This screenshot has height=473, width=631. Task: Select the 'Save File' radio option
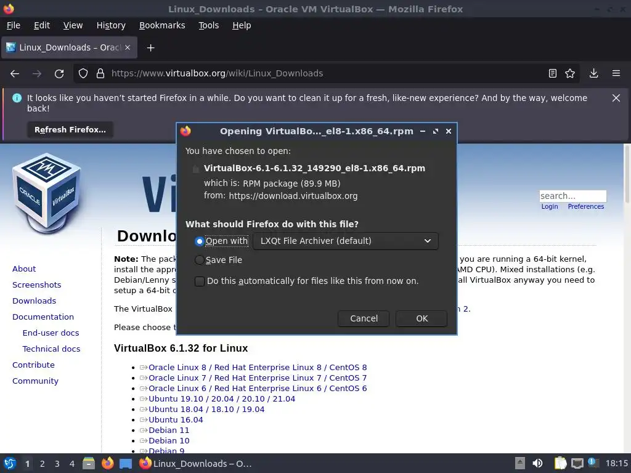199,261
